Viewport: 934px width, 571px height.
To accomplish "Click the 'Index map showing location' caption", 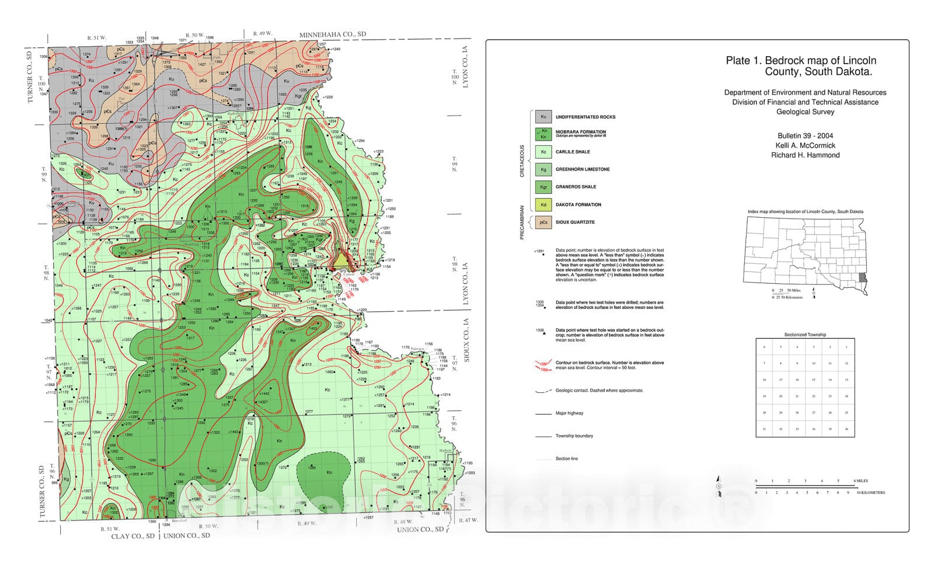I will coord(805,211).
